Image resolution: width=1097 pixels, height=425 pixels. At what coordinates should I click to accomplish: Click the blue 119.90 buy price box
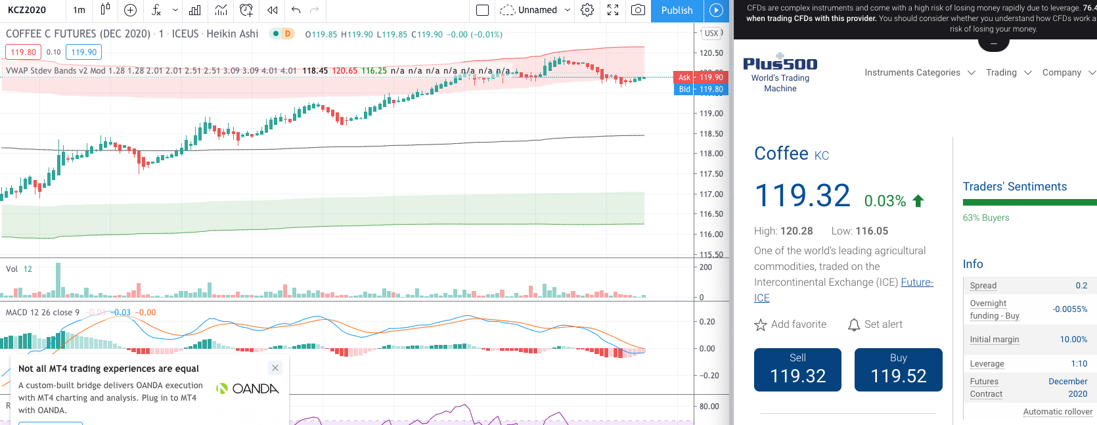(x=83, y=52)
